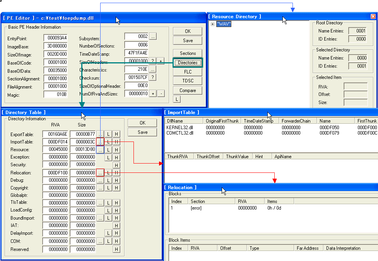378x261 pixels.
Task: Click the Resource L button
Action: (108, 150)
